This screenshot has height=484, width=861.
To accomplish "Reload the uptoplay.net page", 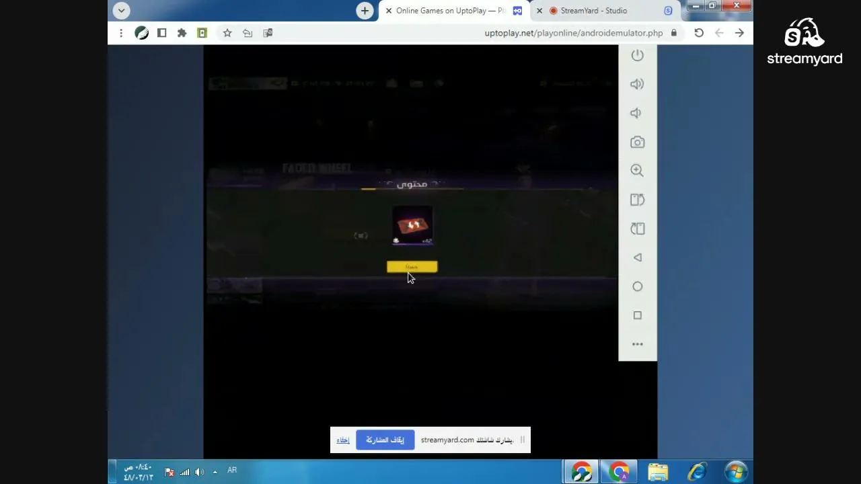I will tap(699, 33).
